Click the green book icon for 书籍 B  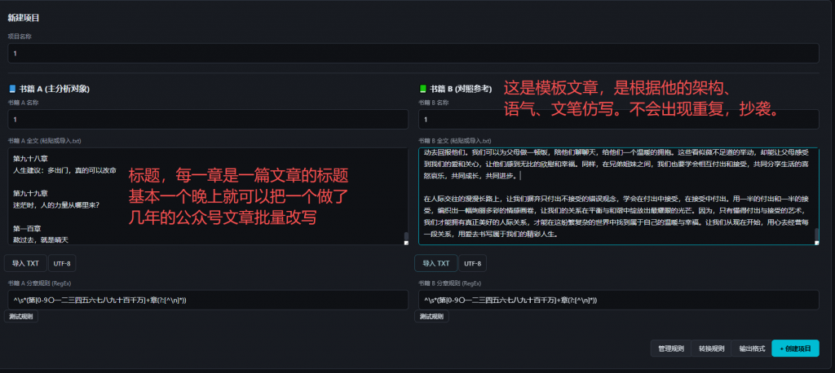(422, 88)
